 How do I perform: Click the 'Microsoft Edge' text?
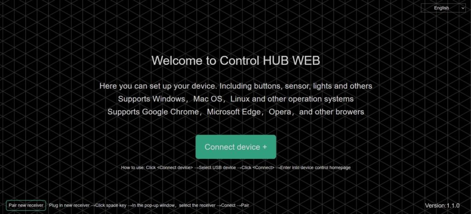point(234,112)
